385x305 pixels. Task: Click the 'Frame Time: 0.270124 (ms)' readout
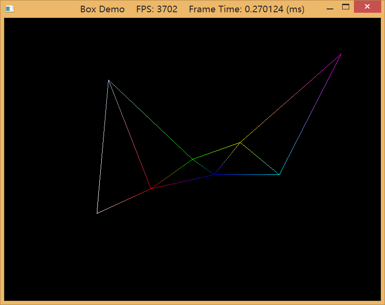pos(247,9)
